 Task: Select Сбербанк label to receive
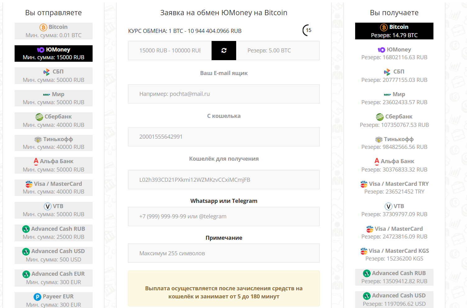[399, 117]
